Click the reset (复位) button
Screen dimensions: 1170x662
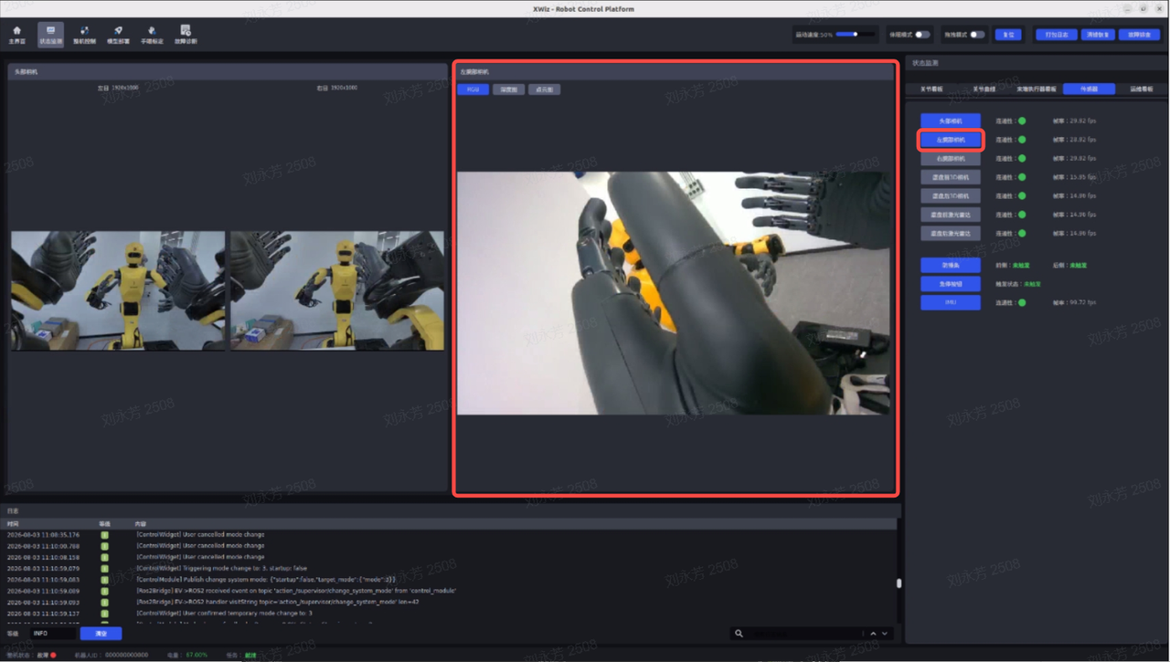tap(1008, 35)
